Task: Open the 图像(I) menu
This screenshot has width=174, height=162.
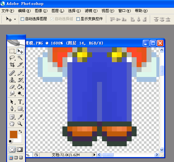Action: point(41,11)
